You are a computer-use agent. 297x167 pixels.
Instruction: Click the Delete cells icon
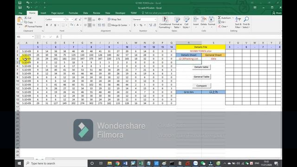[x=204, y=19]
